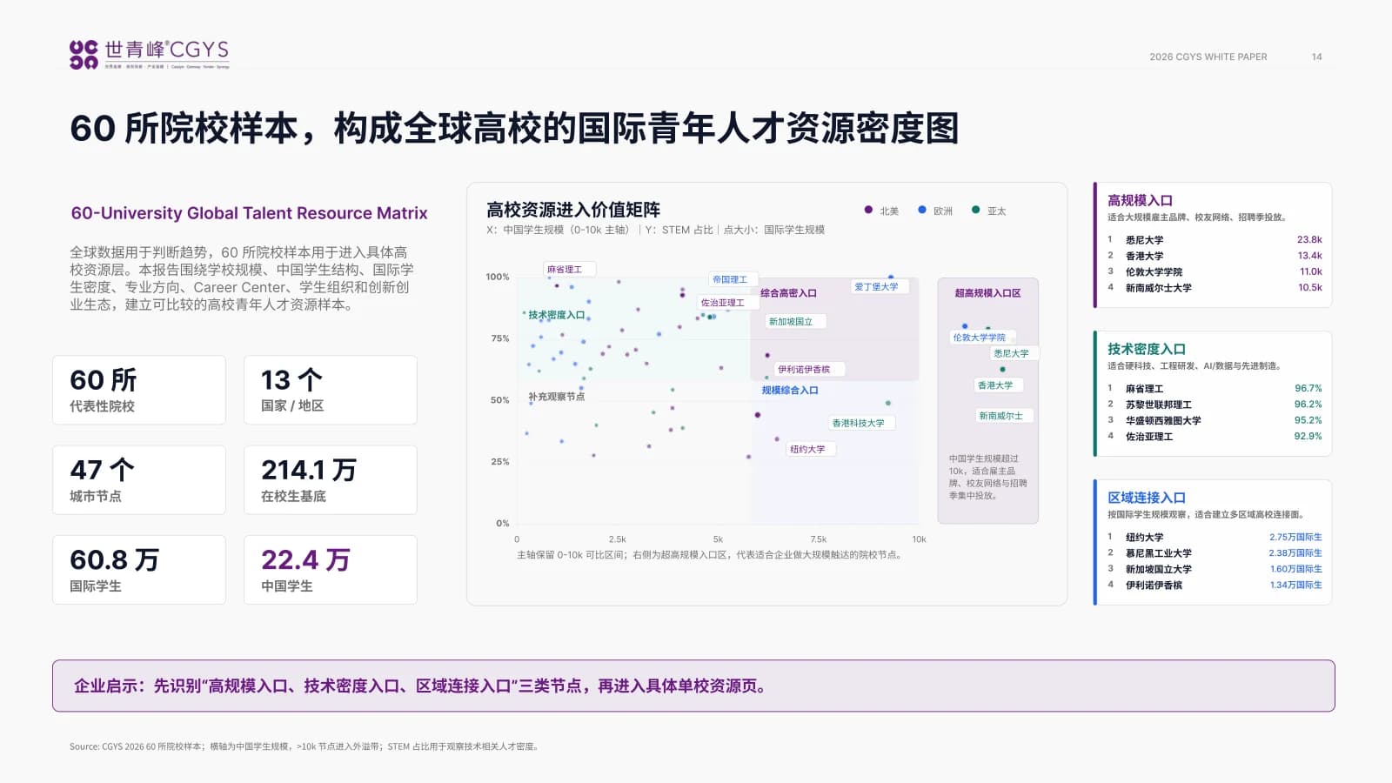
Task: Click the 补充观察节点 zone label
Action: click(557, 397)
